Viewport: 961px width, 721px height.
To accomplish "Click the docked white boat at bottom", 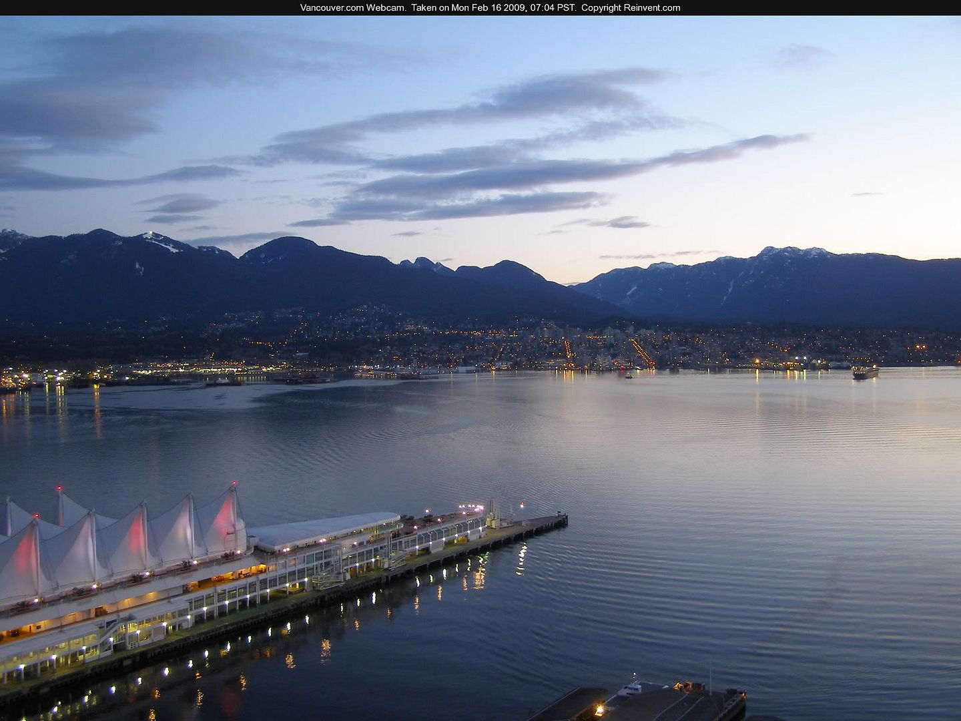I will click(x=639, y=688).
